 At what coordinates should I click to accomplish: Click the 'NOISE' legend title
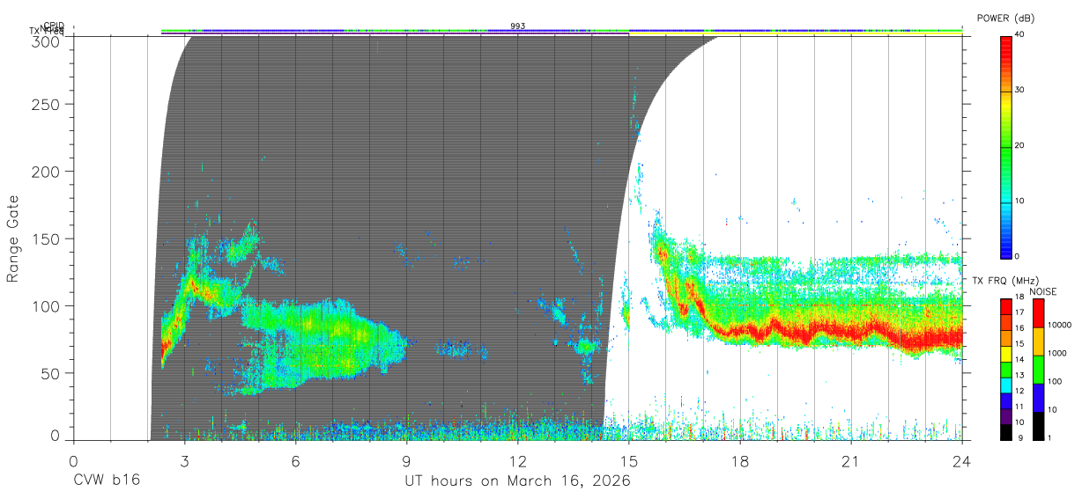click(x=1043, y=291)
